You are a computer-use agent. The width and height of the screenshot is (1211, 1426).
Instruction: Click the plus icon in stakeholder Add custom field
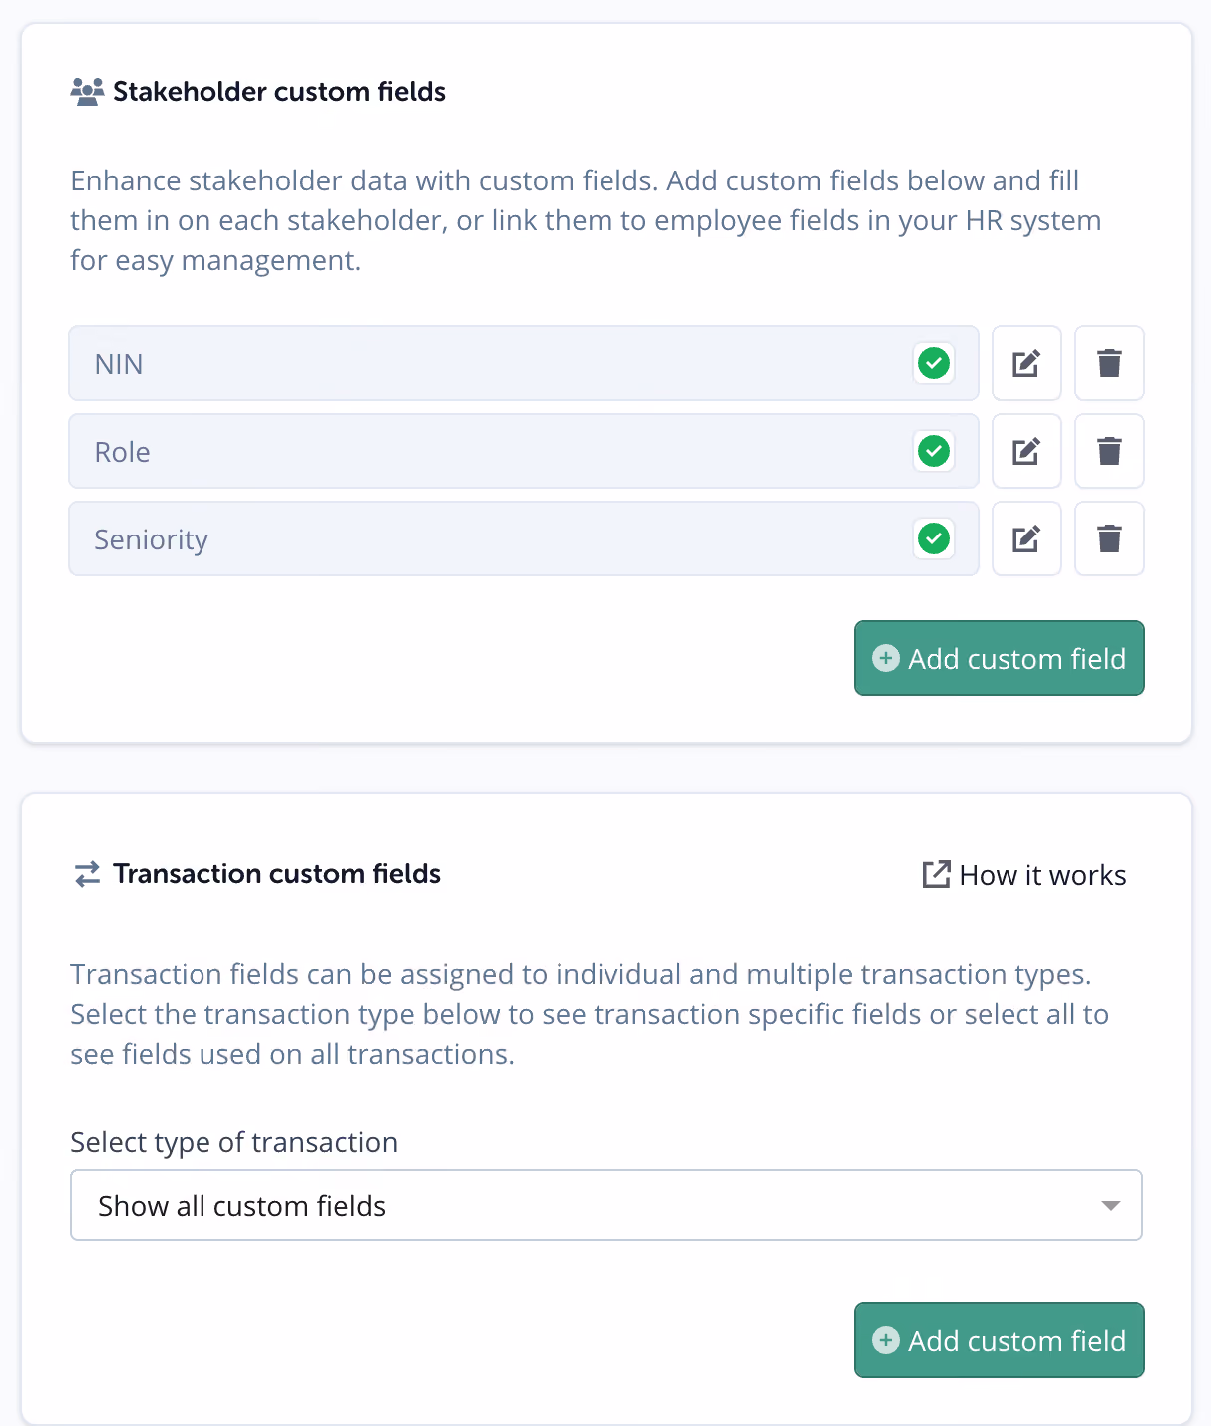886,658
